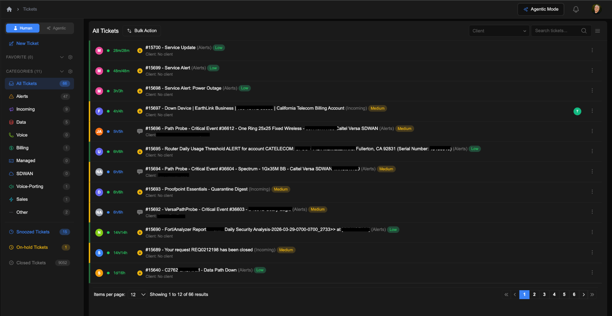Click the green T badge on ticket #15697
Viewport: 612px width, 316px height.
pyautogui.click(x=577, y=111)
